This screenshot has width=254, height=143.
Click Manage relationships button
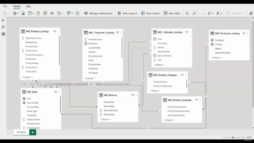(98, 13)
